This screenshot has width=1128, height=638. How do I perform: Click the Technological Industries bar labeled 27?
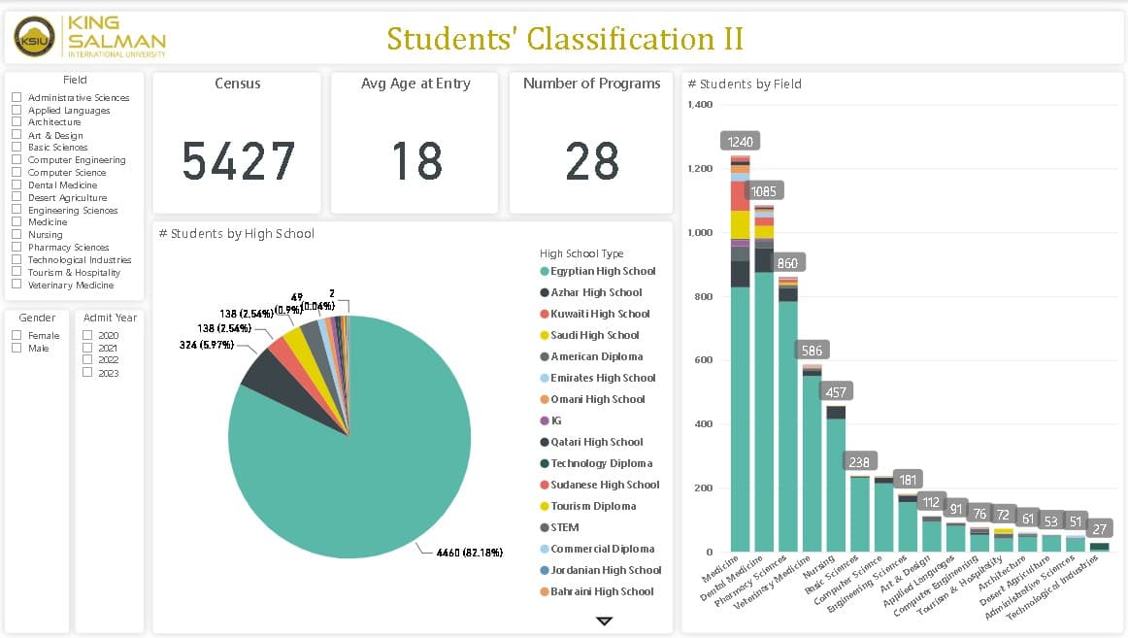click(1099, 548)
